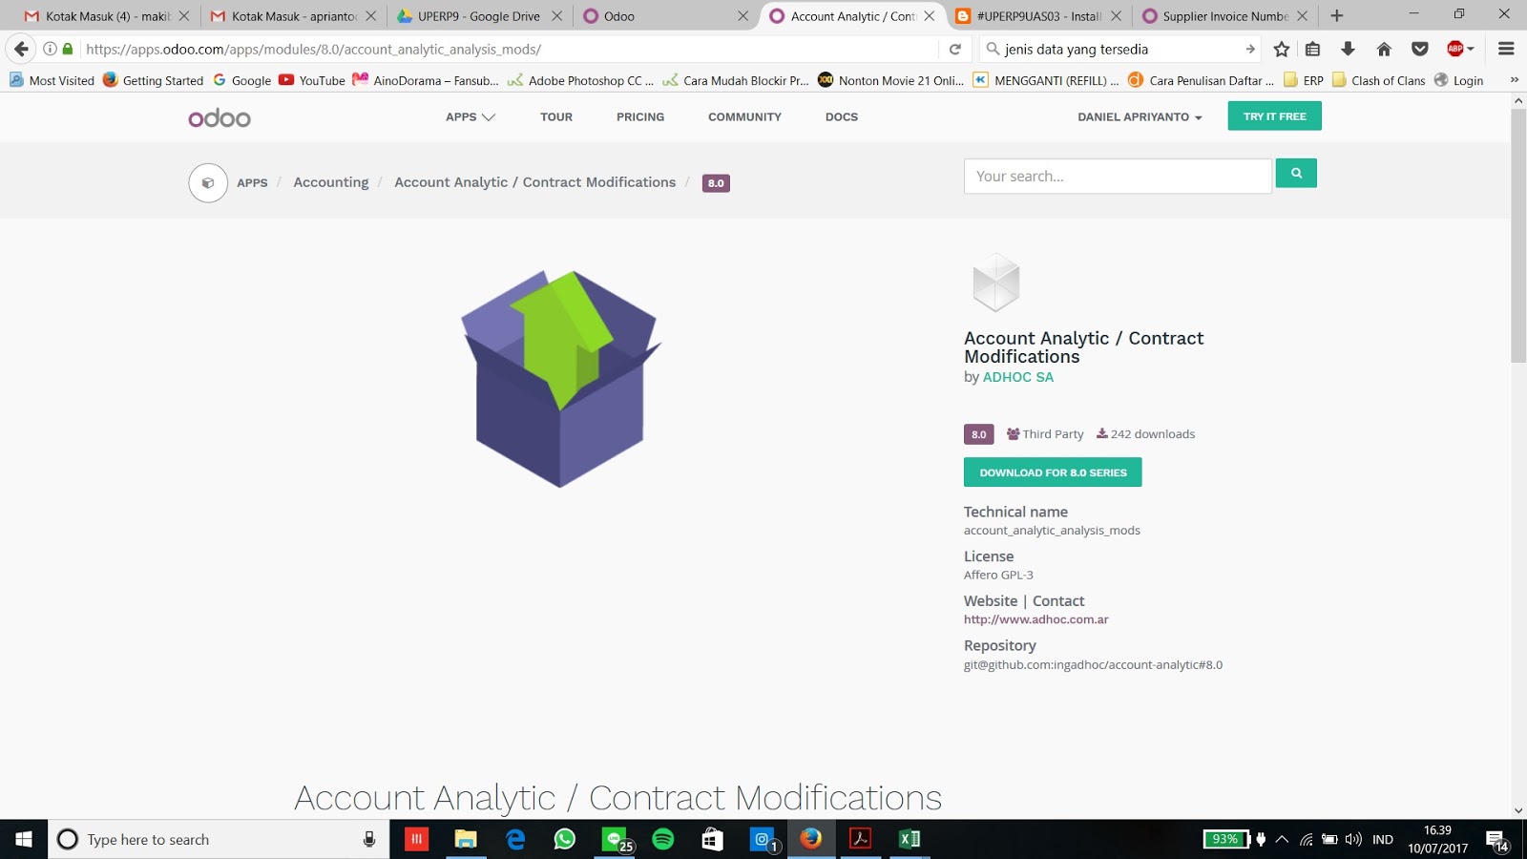The width and height of the screenshot is (1527, 859).
Task: Click the DOWNLOAD FOR 8.0 SERIES button
Action: pyautogui.click(x=1053, y=471)
